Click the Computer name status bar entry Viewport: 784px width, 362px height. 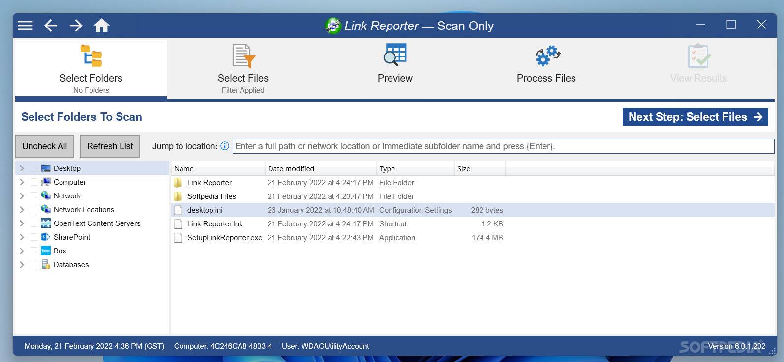click(223, 346)
